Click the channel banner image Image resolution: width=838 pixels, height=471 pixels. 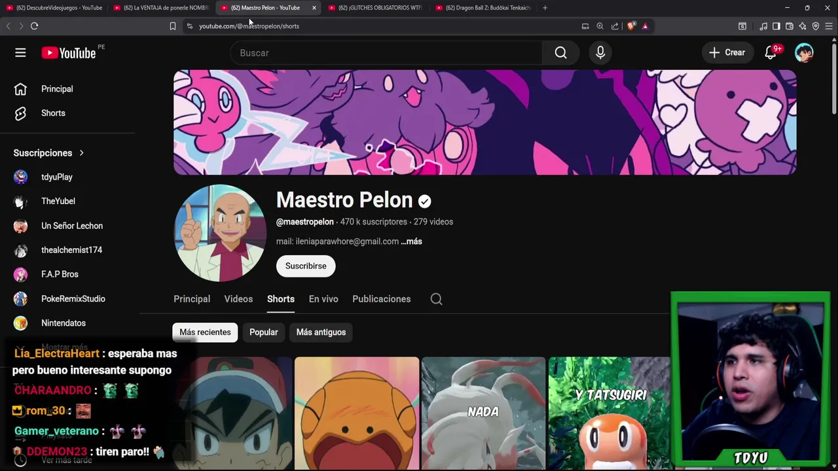click(484, 122)
